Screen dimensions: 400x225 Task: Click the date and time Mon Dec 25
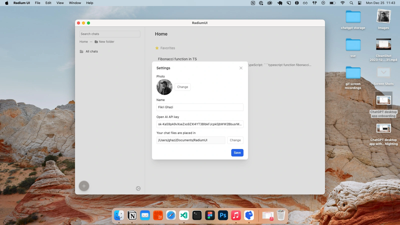380,3
